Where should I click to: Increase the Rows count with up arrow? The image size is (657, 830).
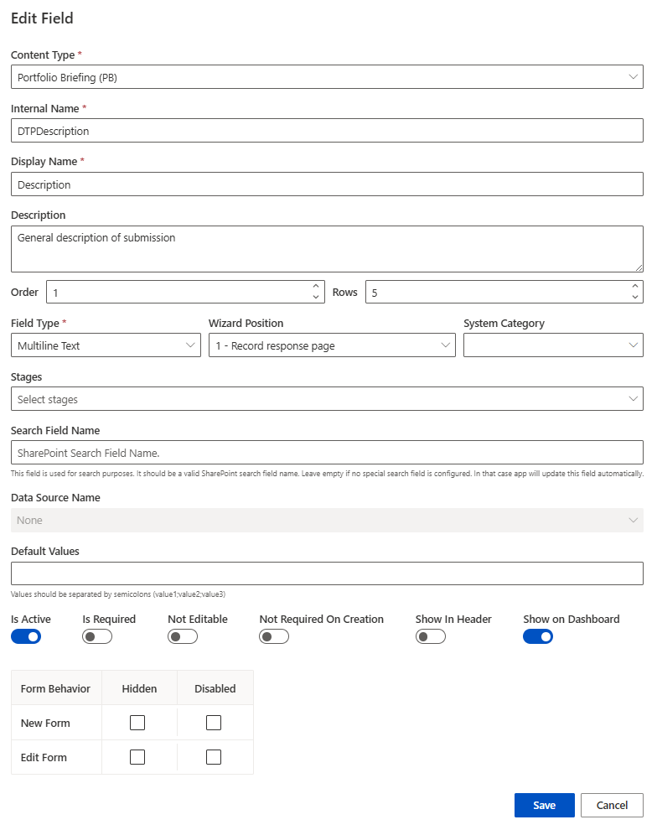pos(635,287)
